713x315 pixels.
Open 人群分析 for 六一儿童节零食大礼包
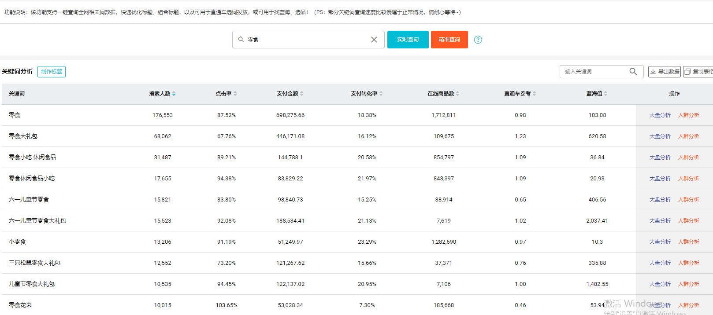689,221
